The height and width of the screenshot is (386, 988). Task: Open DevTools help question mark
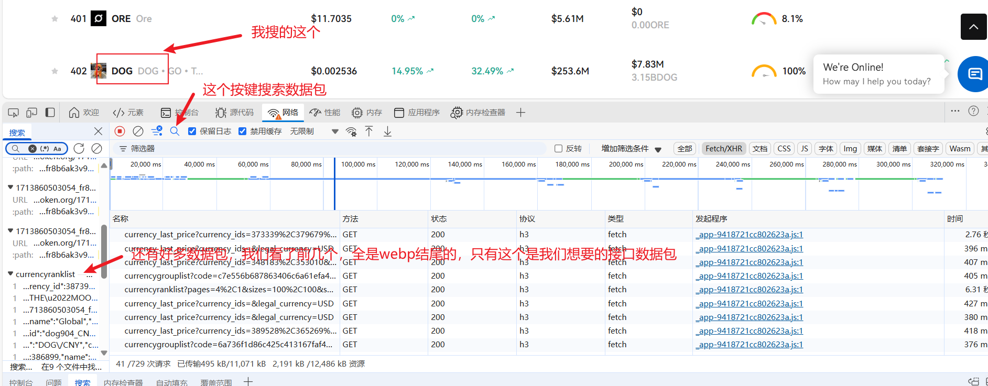[973, 111]
